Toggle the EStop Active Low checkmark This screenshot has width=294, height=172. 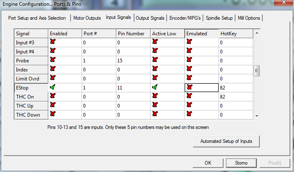(155, 87)
